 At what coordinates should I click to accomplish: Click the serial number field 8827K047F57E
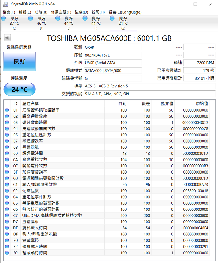point(113,55)
